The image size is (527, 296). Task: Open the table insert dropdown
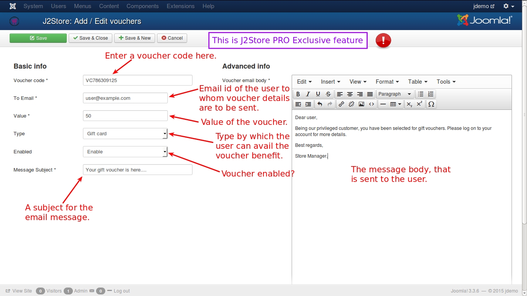(395, 104)
